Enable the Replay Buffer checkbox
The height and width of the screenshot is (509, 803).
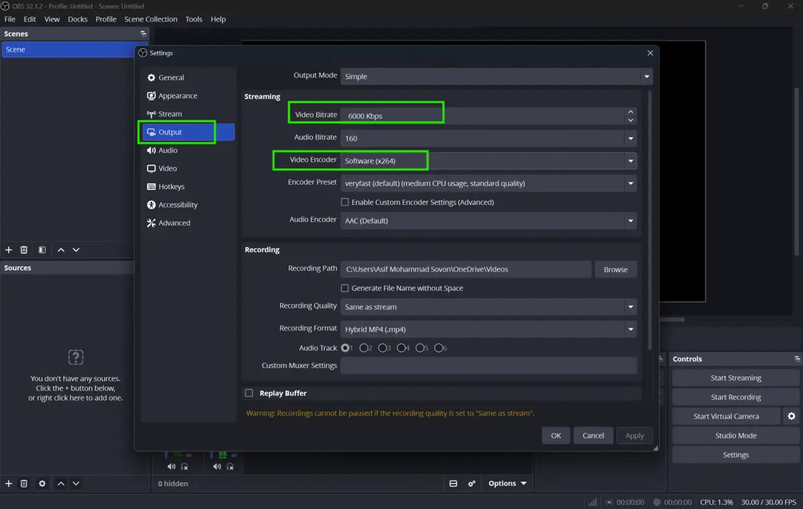tap(249, 393)
